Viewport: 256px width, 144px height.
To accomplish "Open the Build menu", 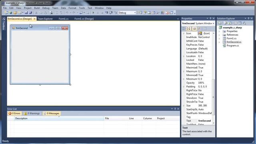I will 37,8.
